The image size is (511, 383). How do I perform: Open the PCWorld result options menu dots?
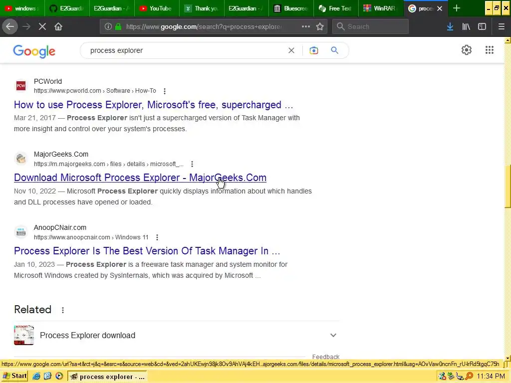pos(165,91)
